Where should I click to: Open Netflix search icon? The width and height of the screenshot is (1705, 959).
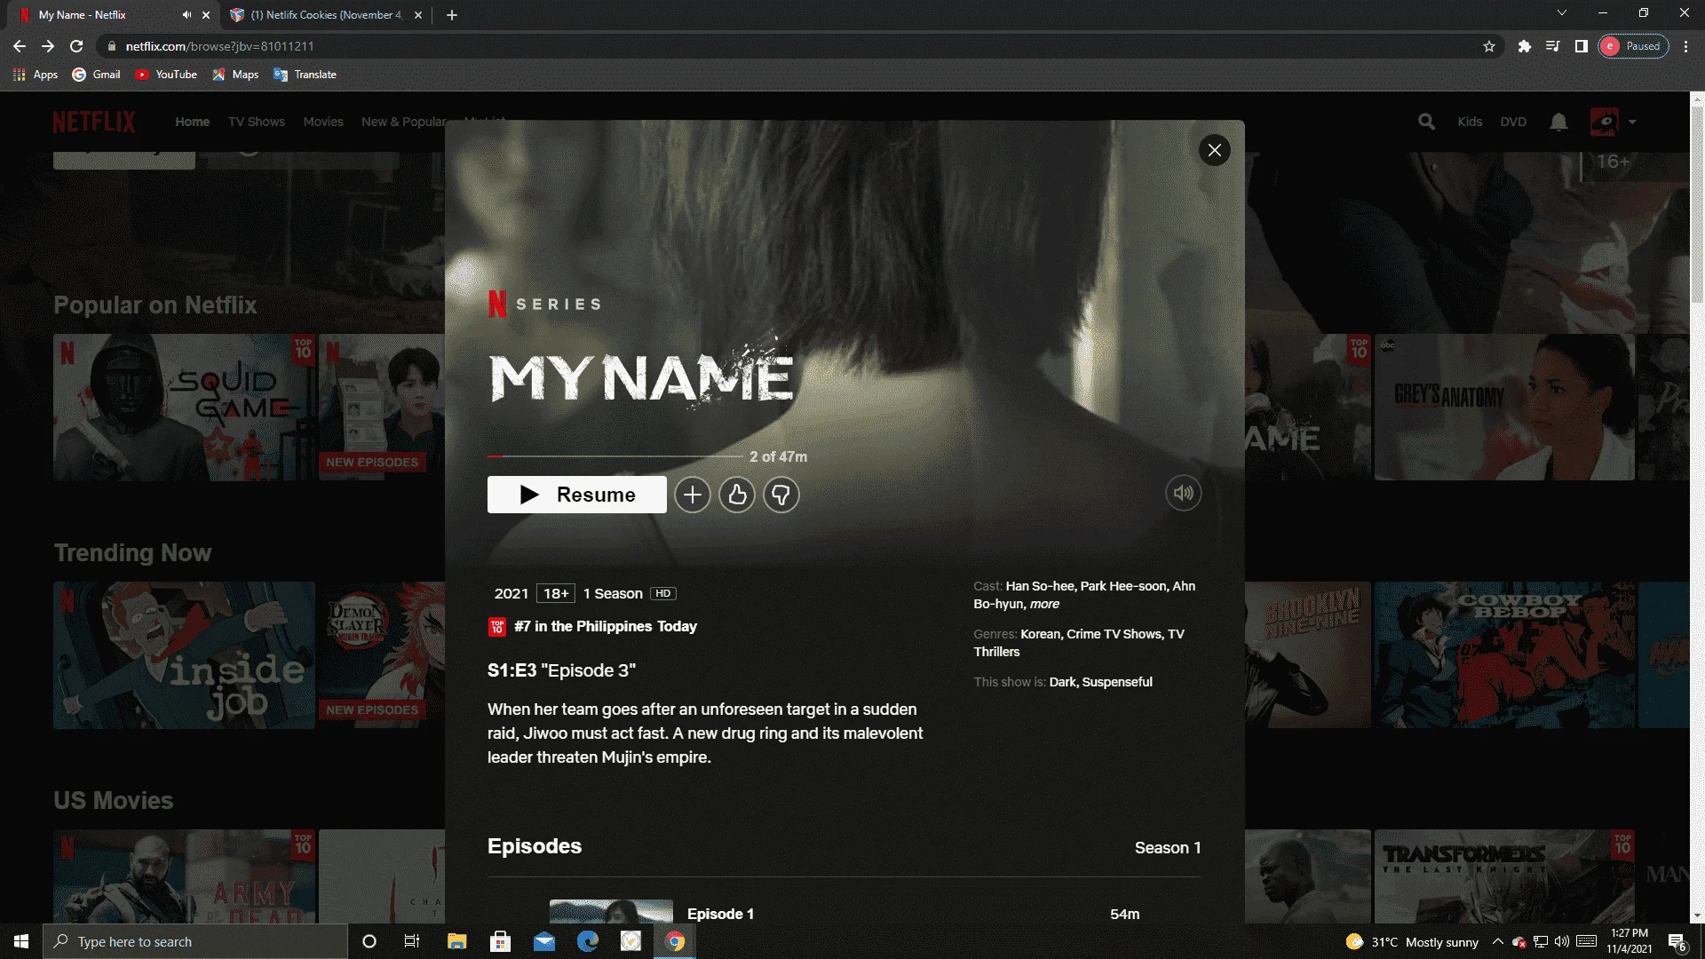[1426, 122]
